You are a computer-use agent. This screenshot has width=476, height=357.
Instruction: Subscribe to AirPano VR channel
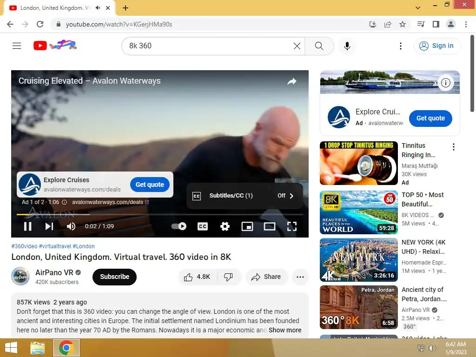coord(114,277)
